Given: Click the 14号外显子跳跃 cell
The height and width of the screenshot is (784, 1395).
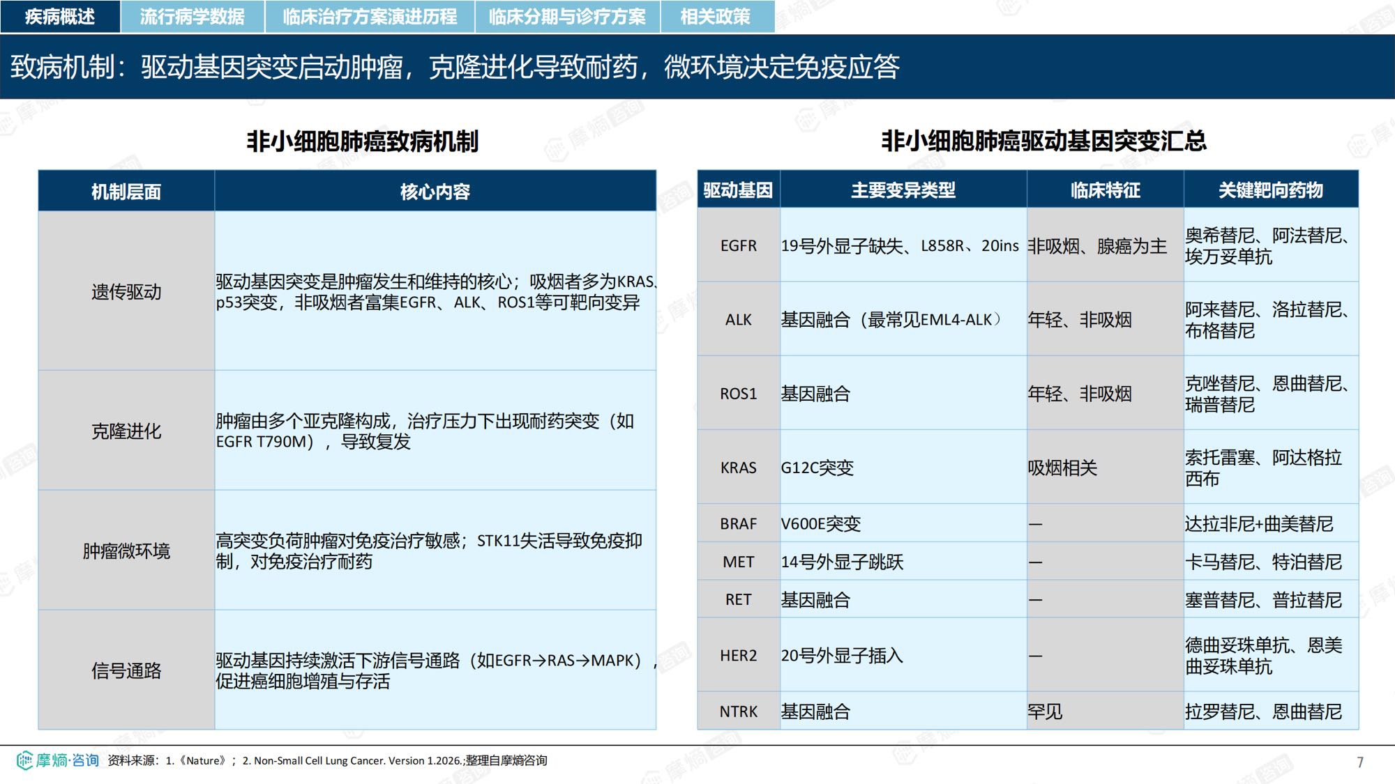Looking at the screenshot, I should [x=903, y=561].
